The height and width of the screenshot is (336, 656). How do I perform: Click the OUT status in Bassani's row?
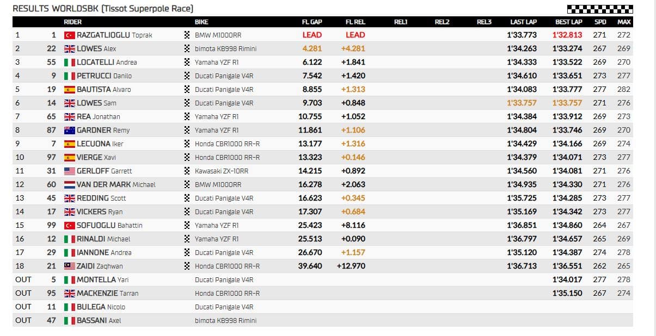click(x=23, y=320)
